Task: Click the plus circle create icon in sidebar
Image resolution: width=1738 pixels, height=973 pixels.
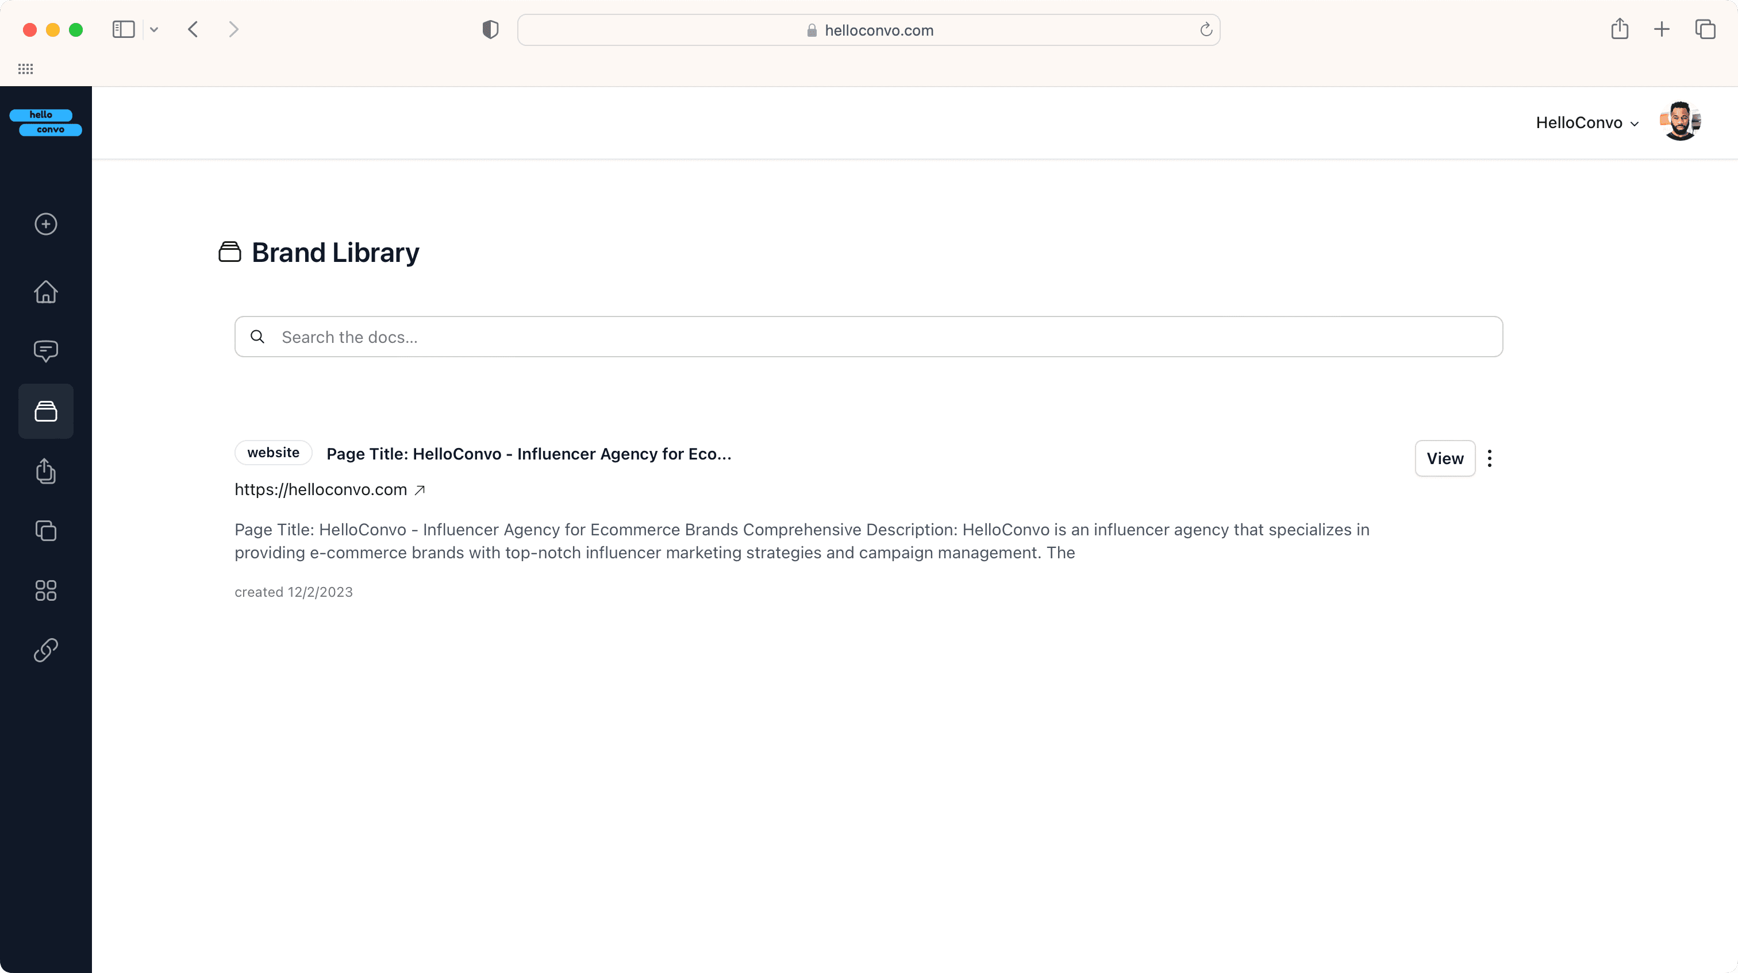Action: coord(46,224)
